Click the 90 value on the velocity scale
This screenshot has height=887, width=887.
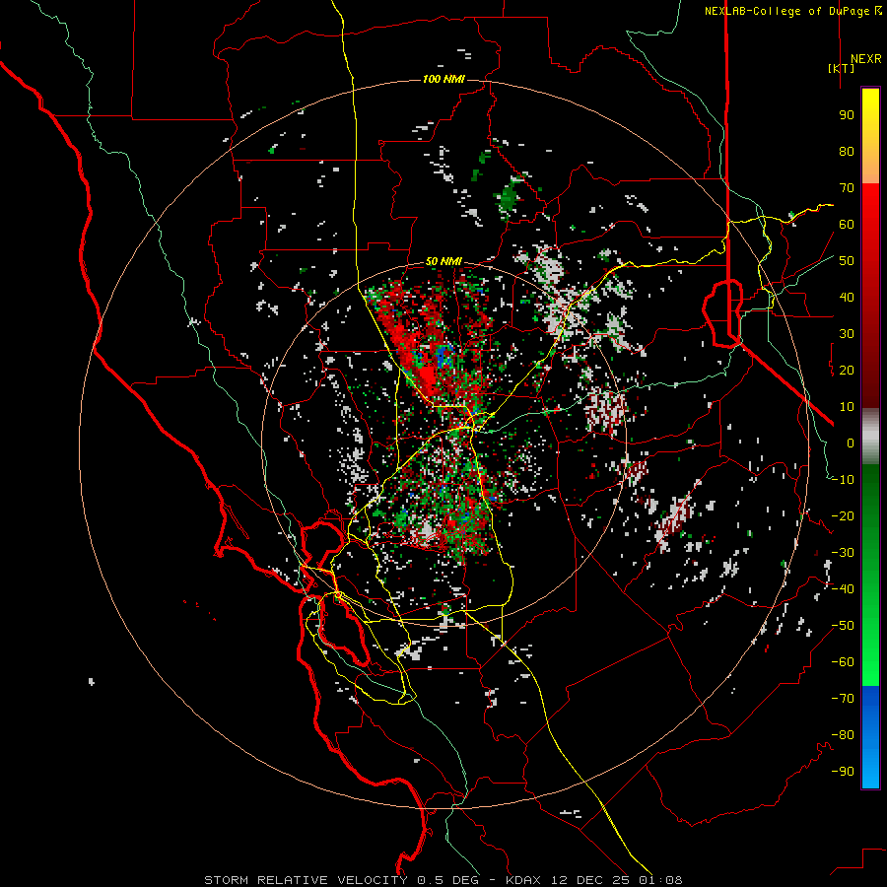point(847,115)
